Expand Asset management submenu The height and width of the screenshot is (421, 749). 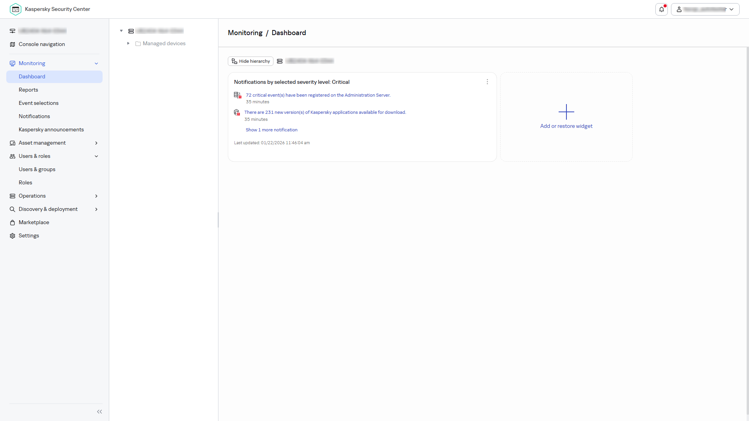[x=96, y=143]
